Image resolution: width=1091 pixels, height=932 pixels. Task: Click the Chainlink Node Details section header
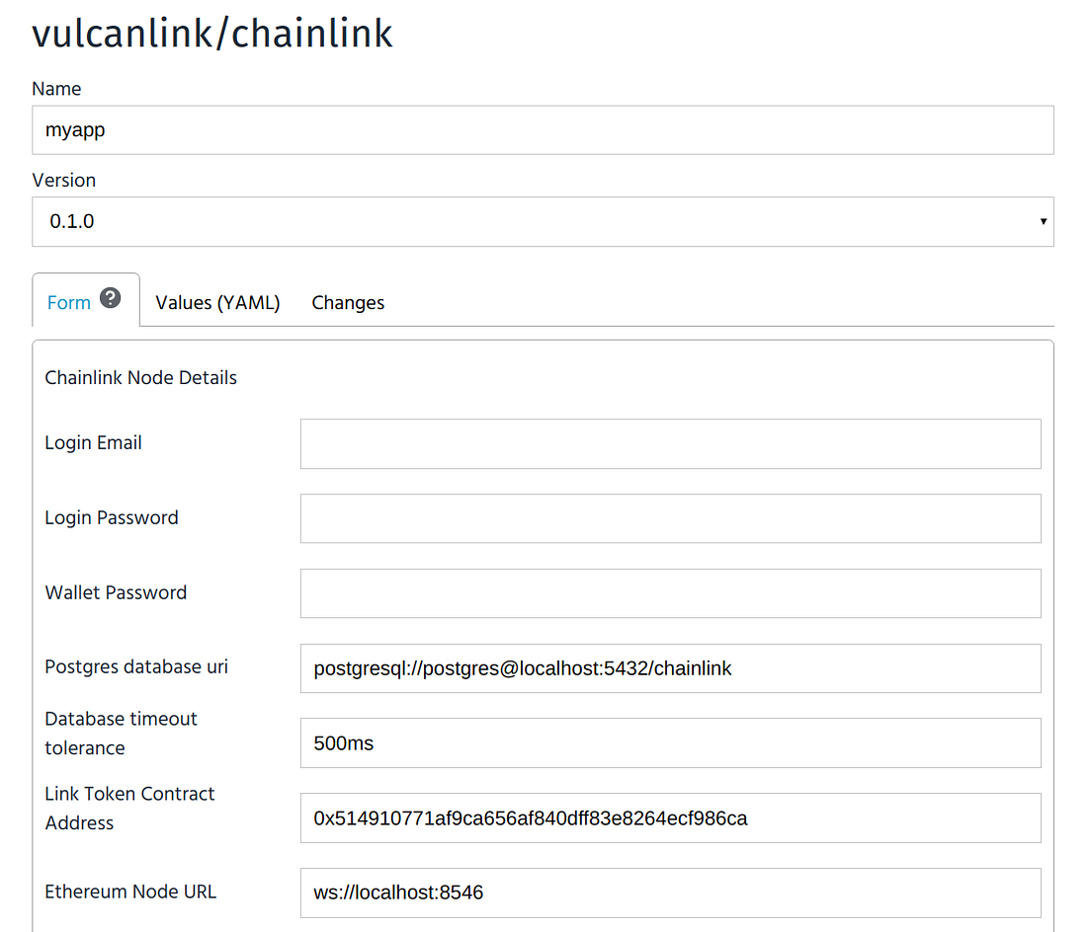tap(140, 377)
